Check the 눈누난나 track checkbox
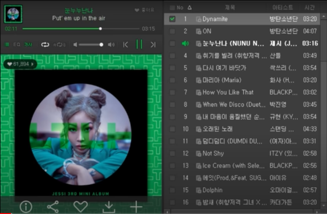 172,43
